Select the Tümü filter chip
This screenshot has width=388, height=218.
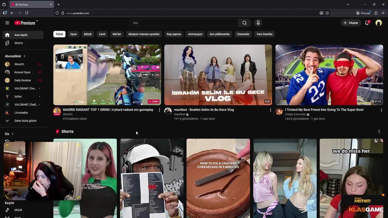59,34
